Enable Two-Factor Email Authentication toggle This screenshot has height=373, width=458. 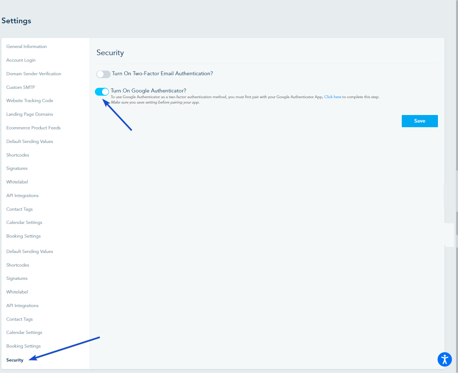103,74
